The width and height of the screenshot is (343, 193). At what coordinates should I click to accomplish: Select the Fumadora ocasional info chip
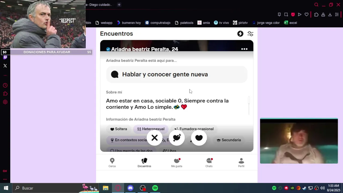[x=194, y=129]
